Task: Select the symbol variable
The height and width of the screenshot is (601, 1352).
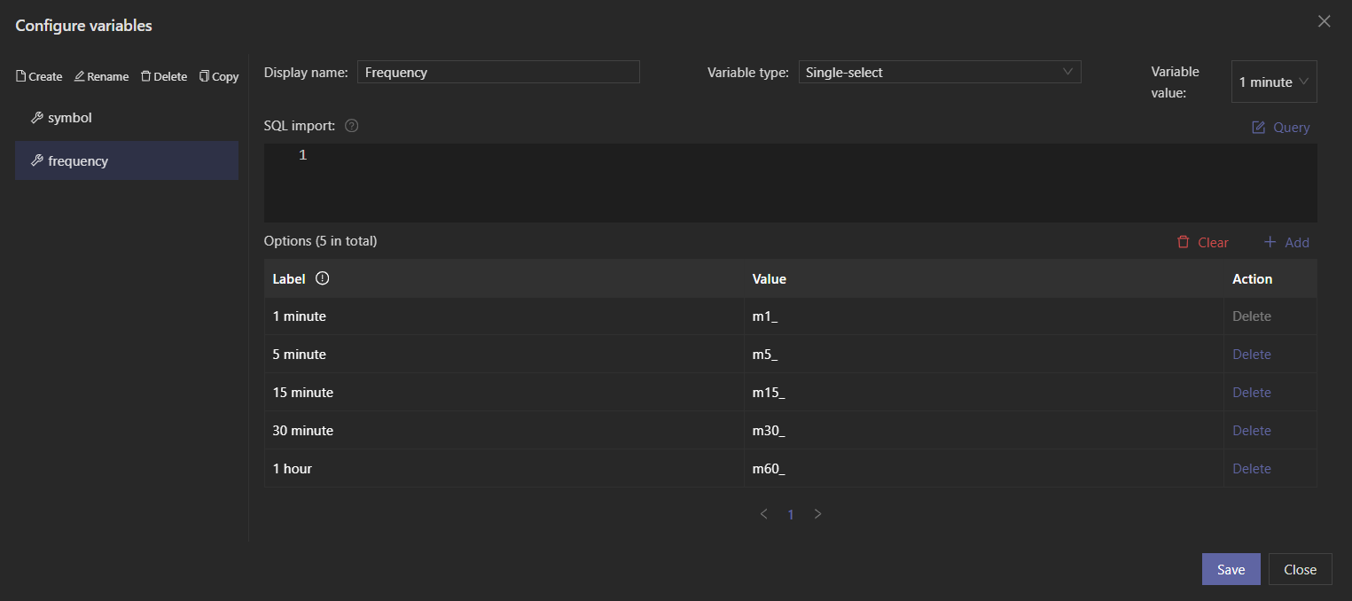Action: (70, 118)
